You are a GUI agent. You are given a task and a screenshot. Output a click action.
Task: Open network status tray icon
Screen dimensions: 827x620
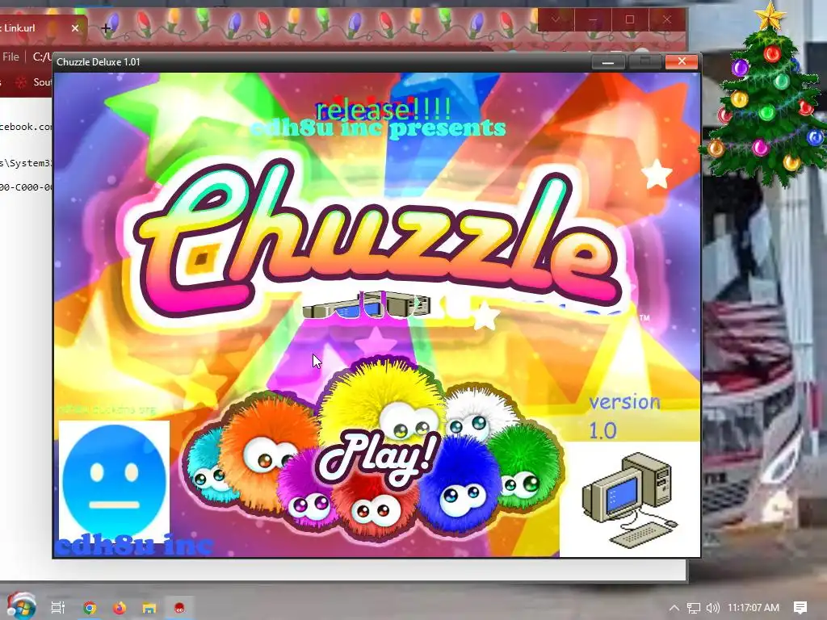click(694, 608)
